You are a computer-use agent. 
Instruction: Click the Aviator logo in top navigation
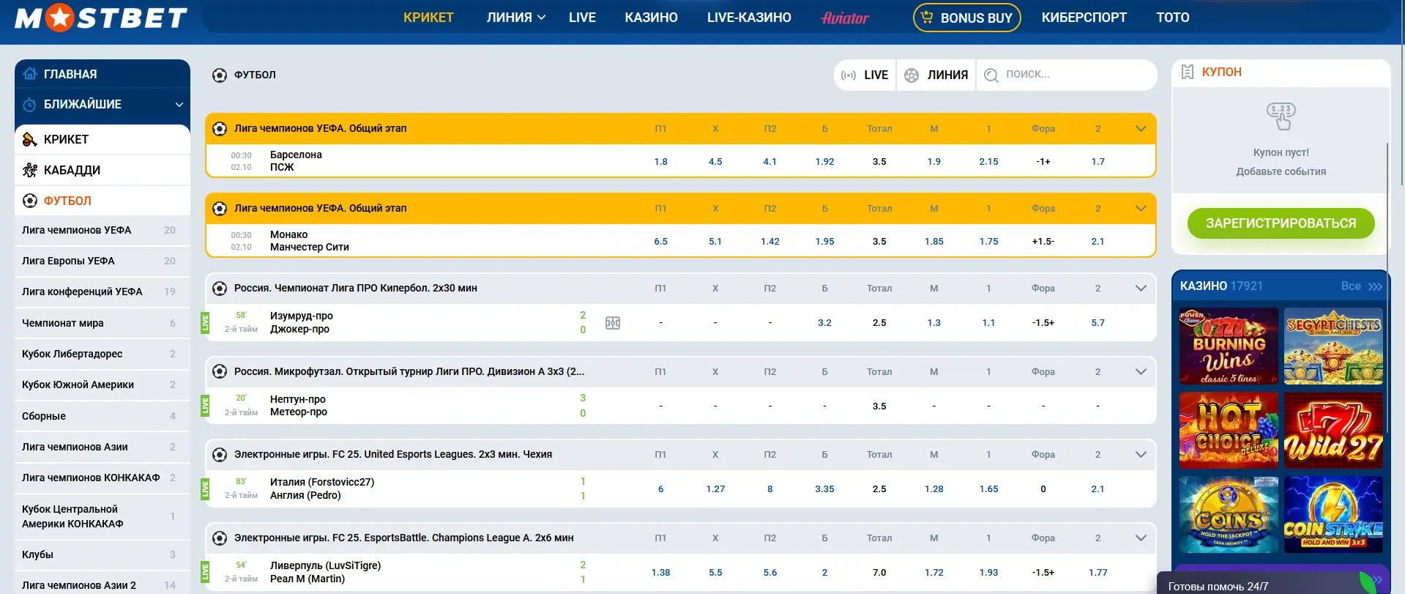pyautogui.click(x=845, y=18)
